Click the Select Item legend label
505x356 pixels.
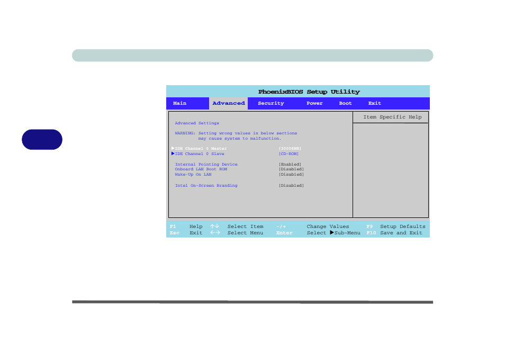(245, 226)
